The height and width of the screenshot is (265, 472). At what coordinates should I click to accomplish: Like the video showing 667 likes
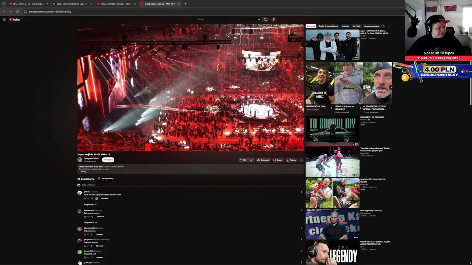[243, 160]
